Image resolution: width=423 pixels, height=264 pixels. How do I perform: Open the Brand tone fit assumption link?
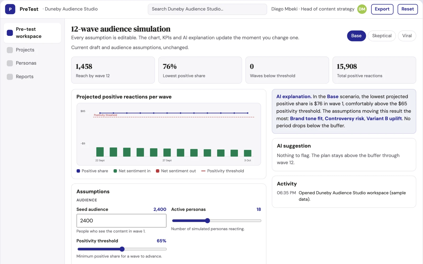tap(306, 119)
